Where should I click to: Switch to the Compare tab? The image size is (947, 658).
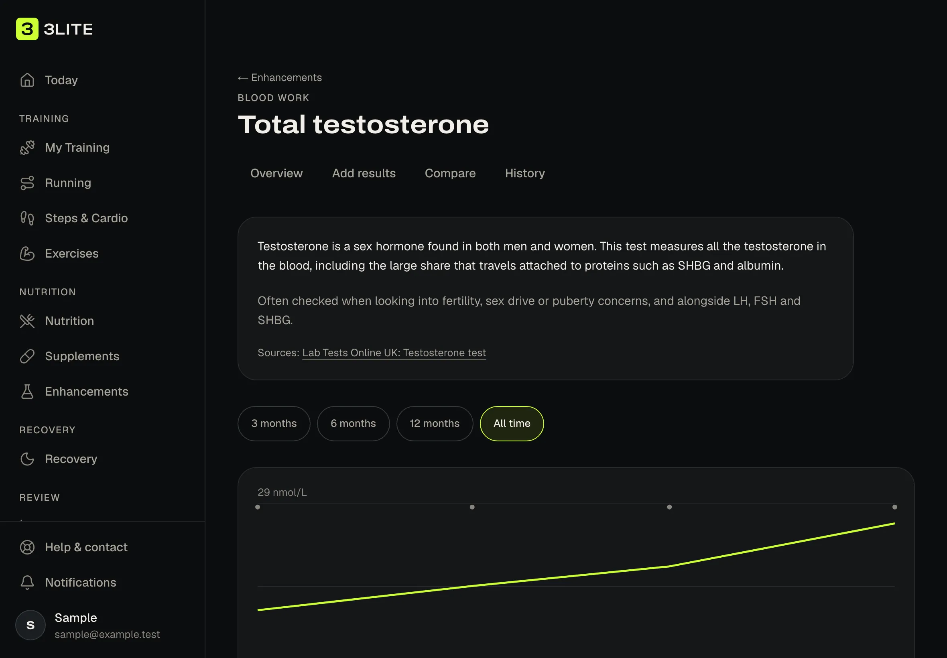(450, 173)
